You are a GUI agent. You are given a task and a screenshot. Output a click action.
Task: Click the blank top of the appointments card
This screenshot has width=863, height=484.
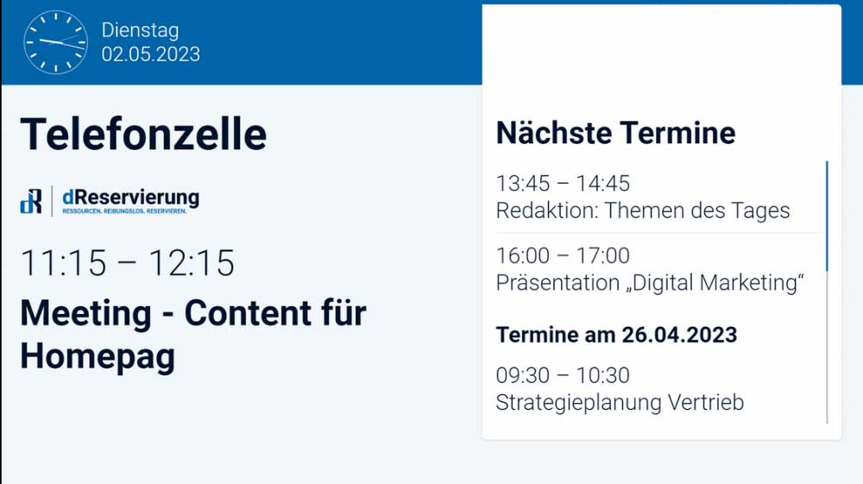pyautogui.click(x=661, y=52)
